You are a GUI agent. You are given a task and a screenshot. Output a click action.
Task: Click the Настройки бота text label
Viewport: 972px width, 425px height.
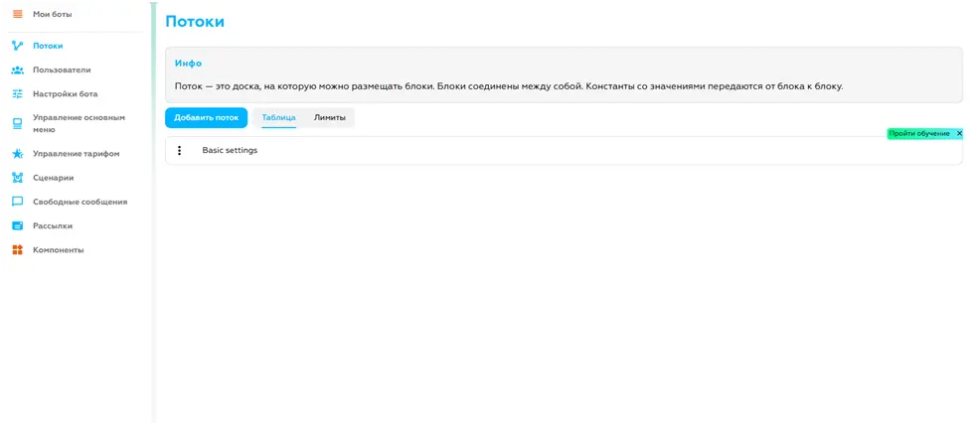[65, 93]
